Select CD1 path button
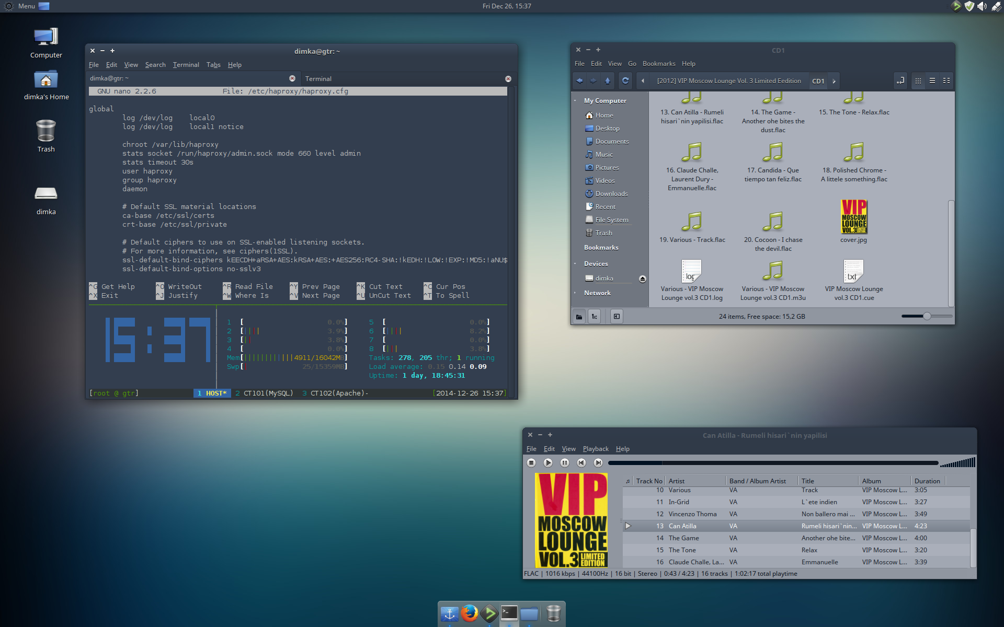 tap(818, 81)
